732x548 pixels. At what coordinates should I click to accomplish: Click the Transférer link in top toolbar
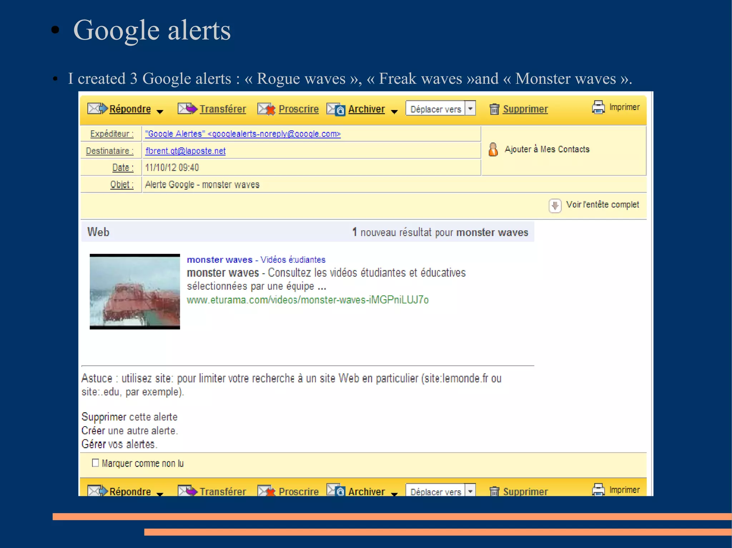223,109
